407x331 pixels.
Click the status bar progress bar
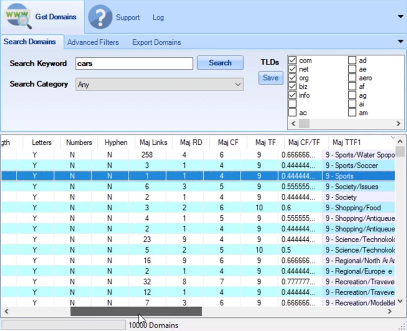tap(63, 325)
